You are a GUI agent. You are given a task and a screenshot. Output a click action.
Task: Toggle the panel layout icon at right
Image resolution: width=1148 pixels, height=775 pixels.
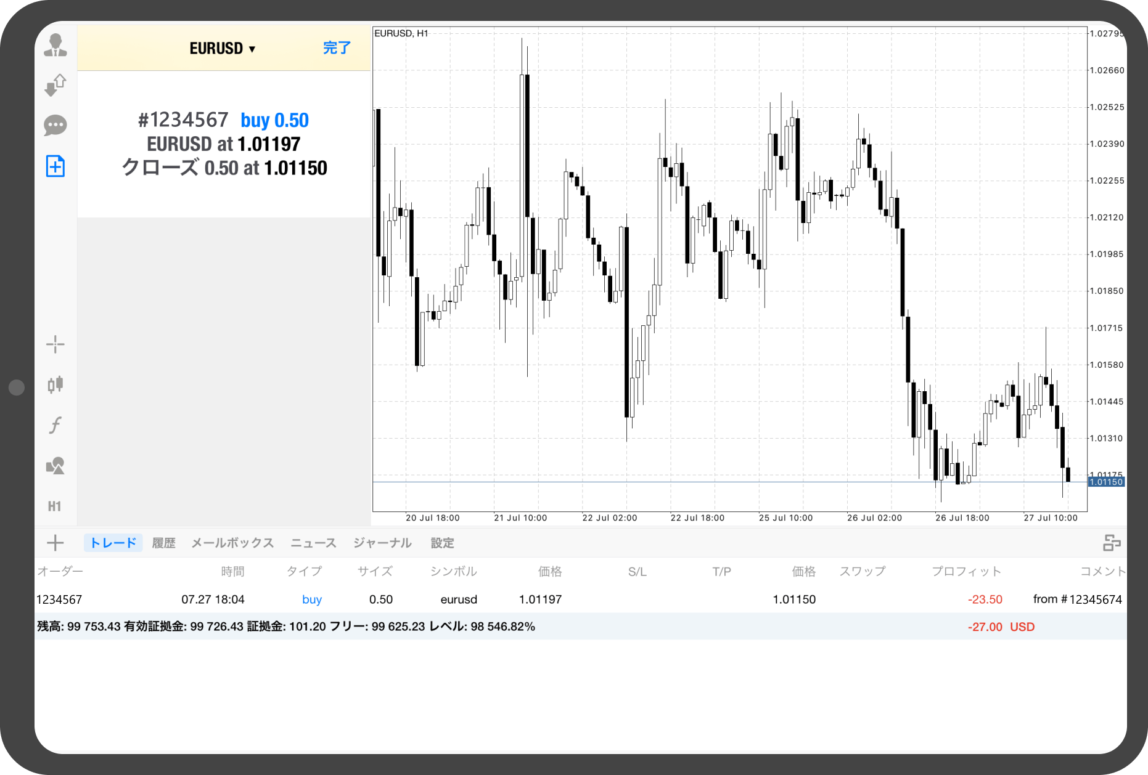[1112, 543]
